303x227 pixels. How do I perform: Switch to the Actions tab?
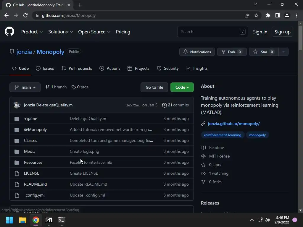pos(110,68)
